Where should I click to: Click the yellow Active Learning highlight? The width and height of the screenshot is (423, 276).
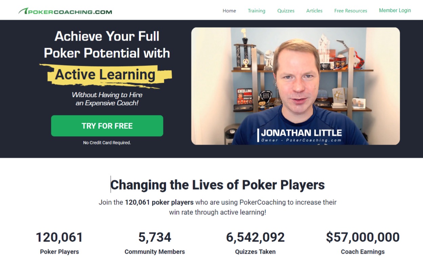[105, 75]
